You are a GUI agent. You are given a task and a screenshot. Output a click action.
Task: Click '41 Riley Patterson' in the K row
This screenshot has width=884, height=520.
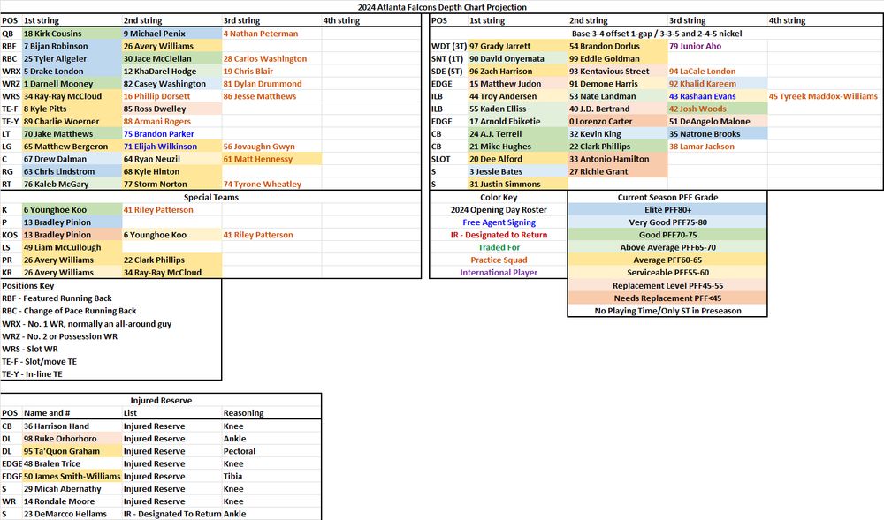[x=172, y=210]
